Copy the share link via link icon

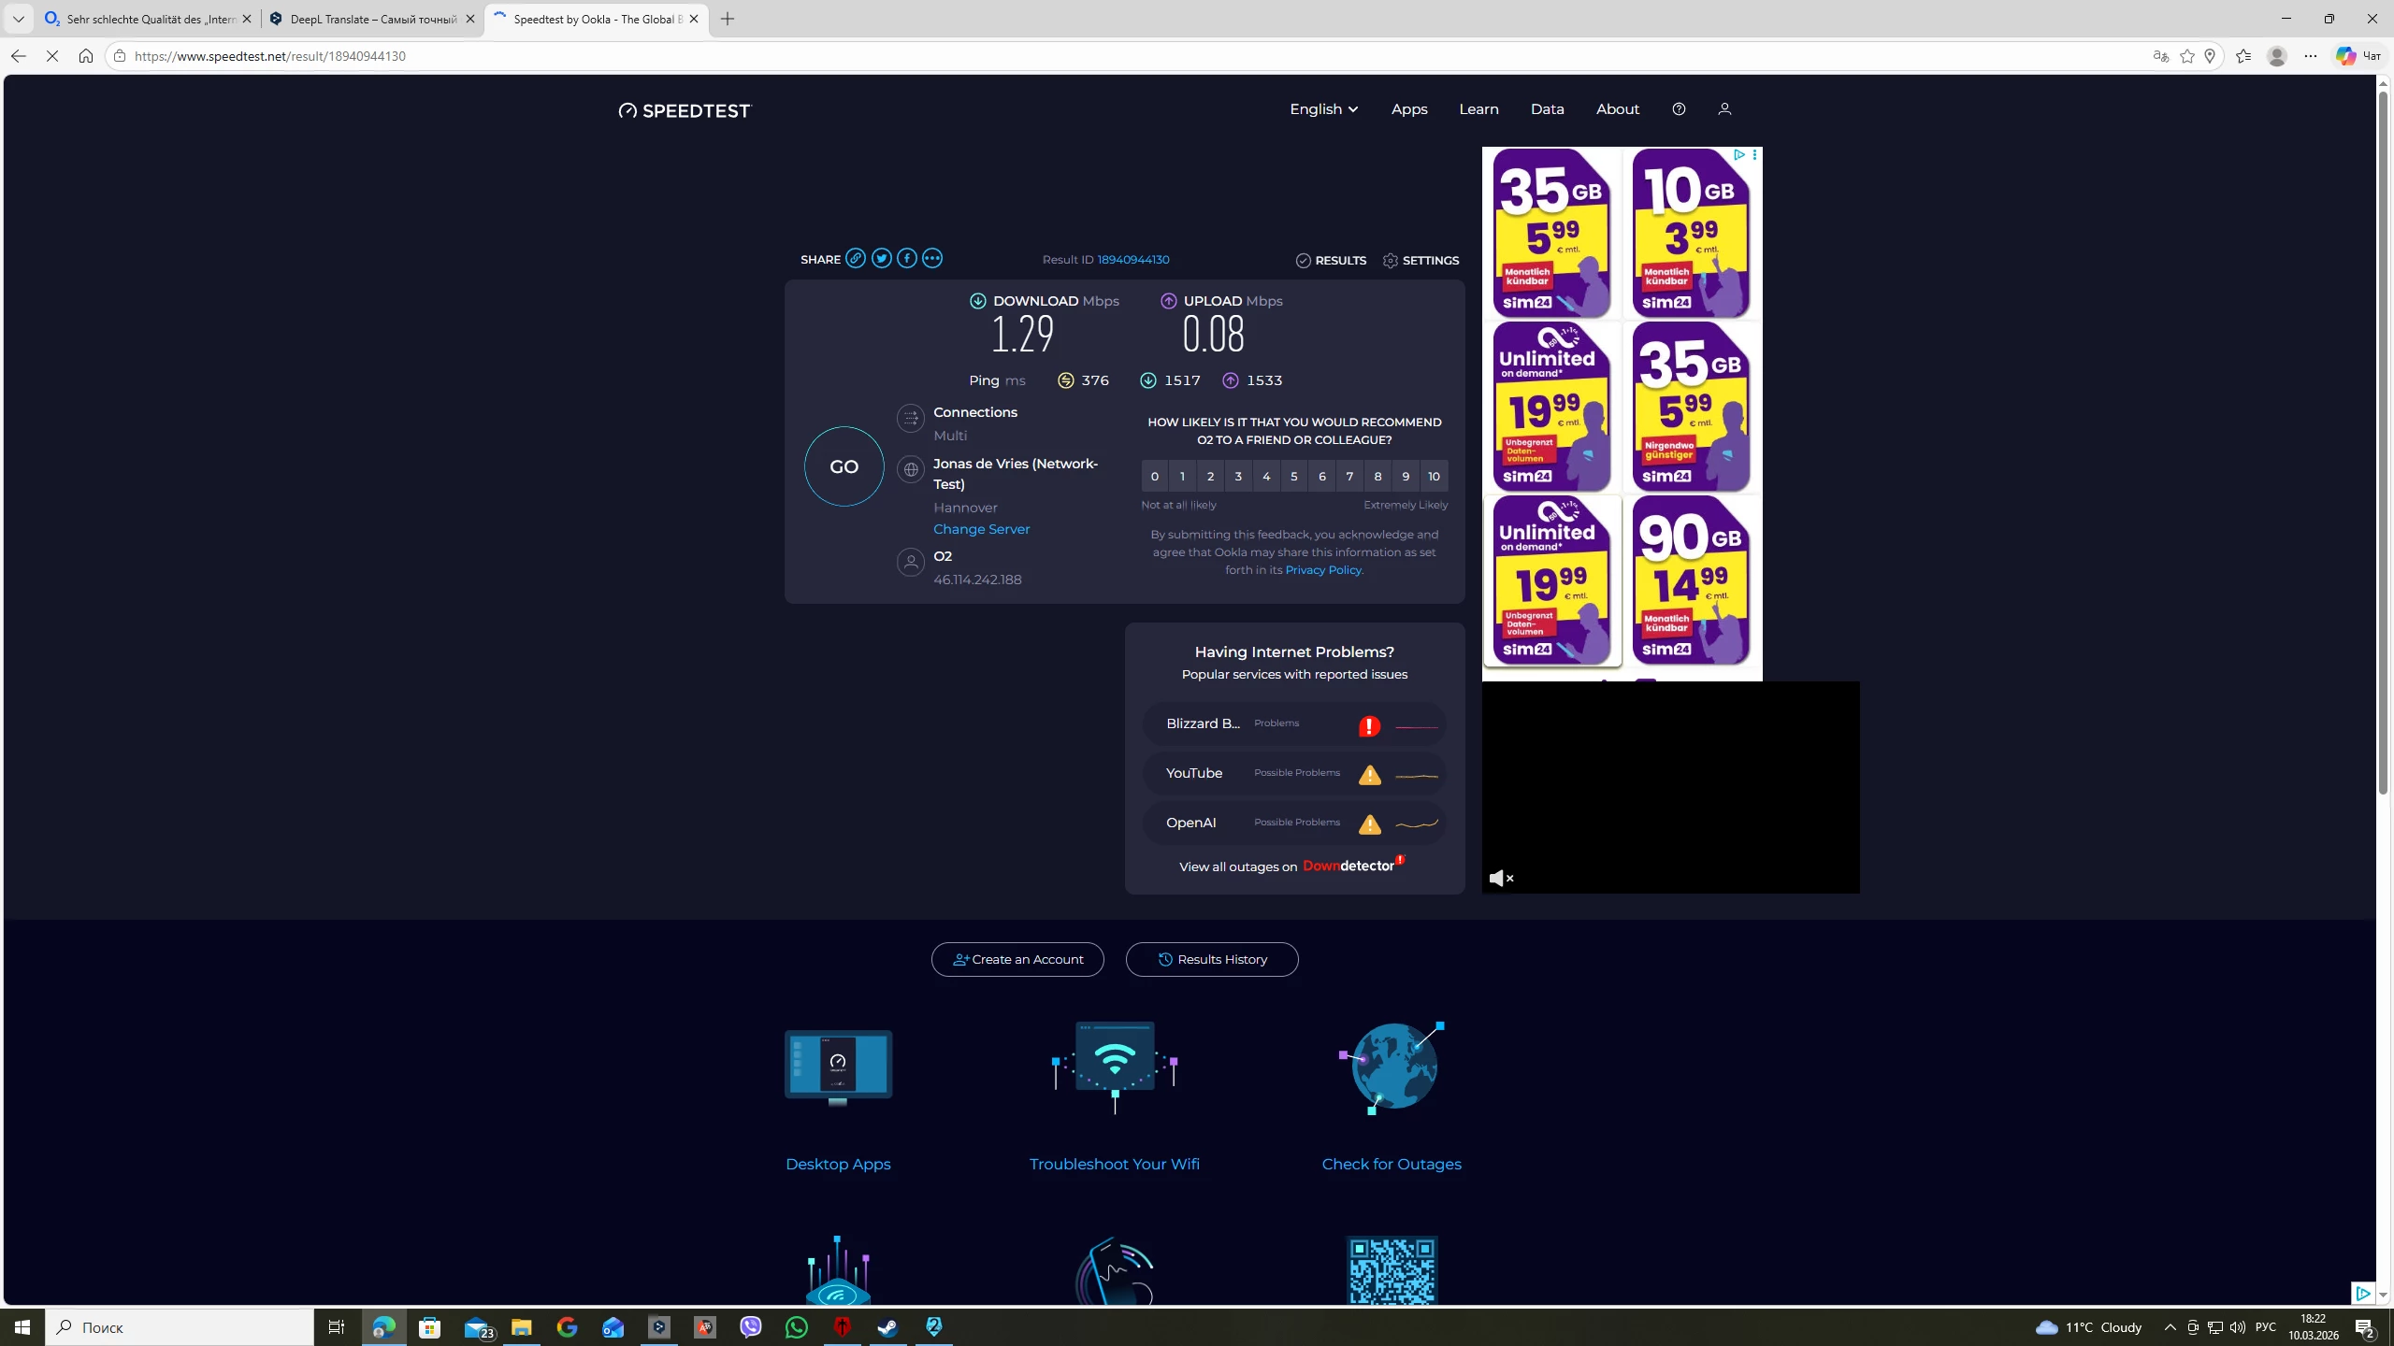(855, 259)
